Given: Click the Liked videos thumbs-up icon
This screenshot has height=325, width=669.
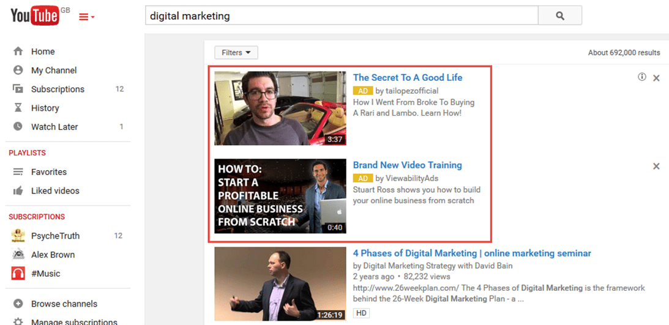Looking at the screenshot, I should pyautogui.click(x=18, y=190).
